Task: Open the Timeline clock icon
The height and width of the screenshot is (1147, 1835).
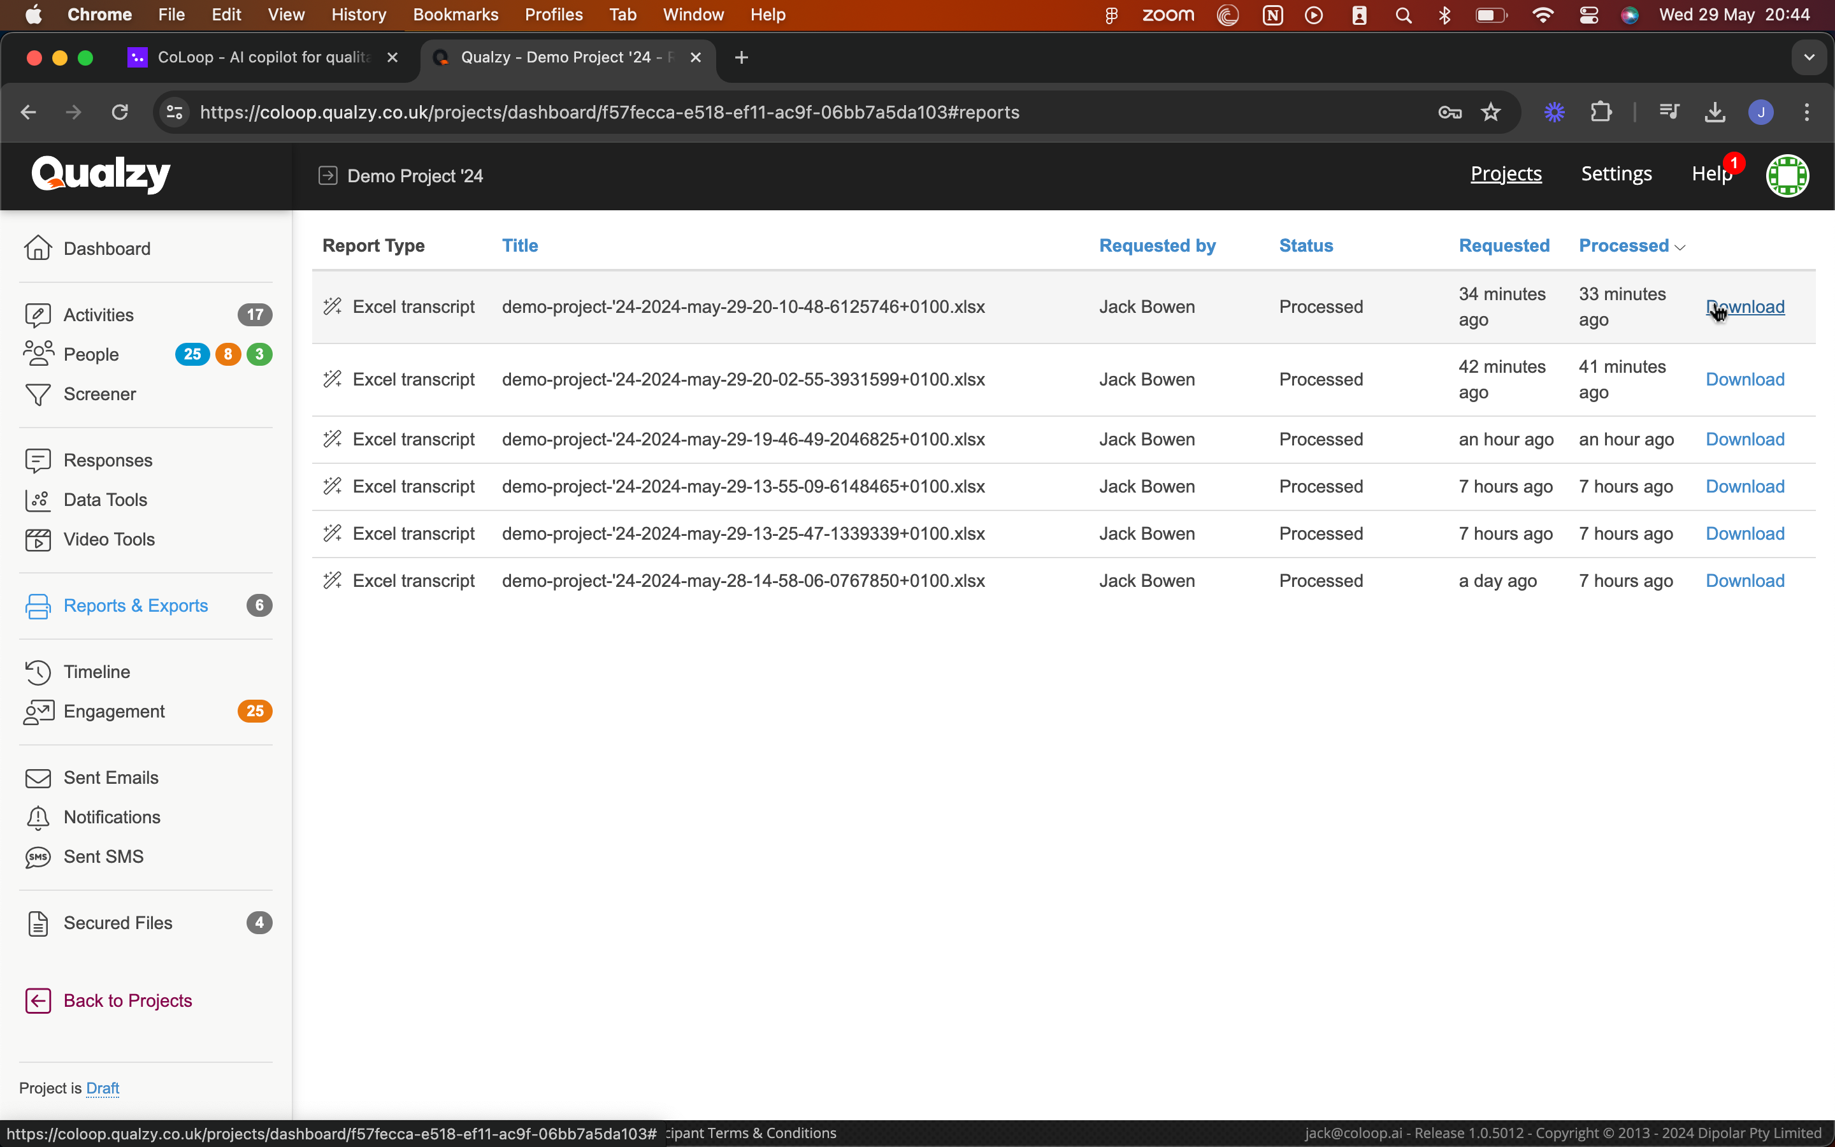Action: (x=37, y=672)
